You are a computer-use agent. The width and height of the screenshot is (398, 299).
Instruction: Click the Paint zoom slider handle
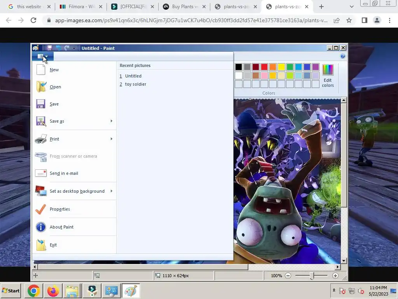(312, 276)
